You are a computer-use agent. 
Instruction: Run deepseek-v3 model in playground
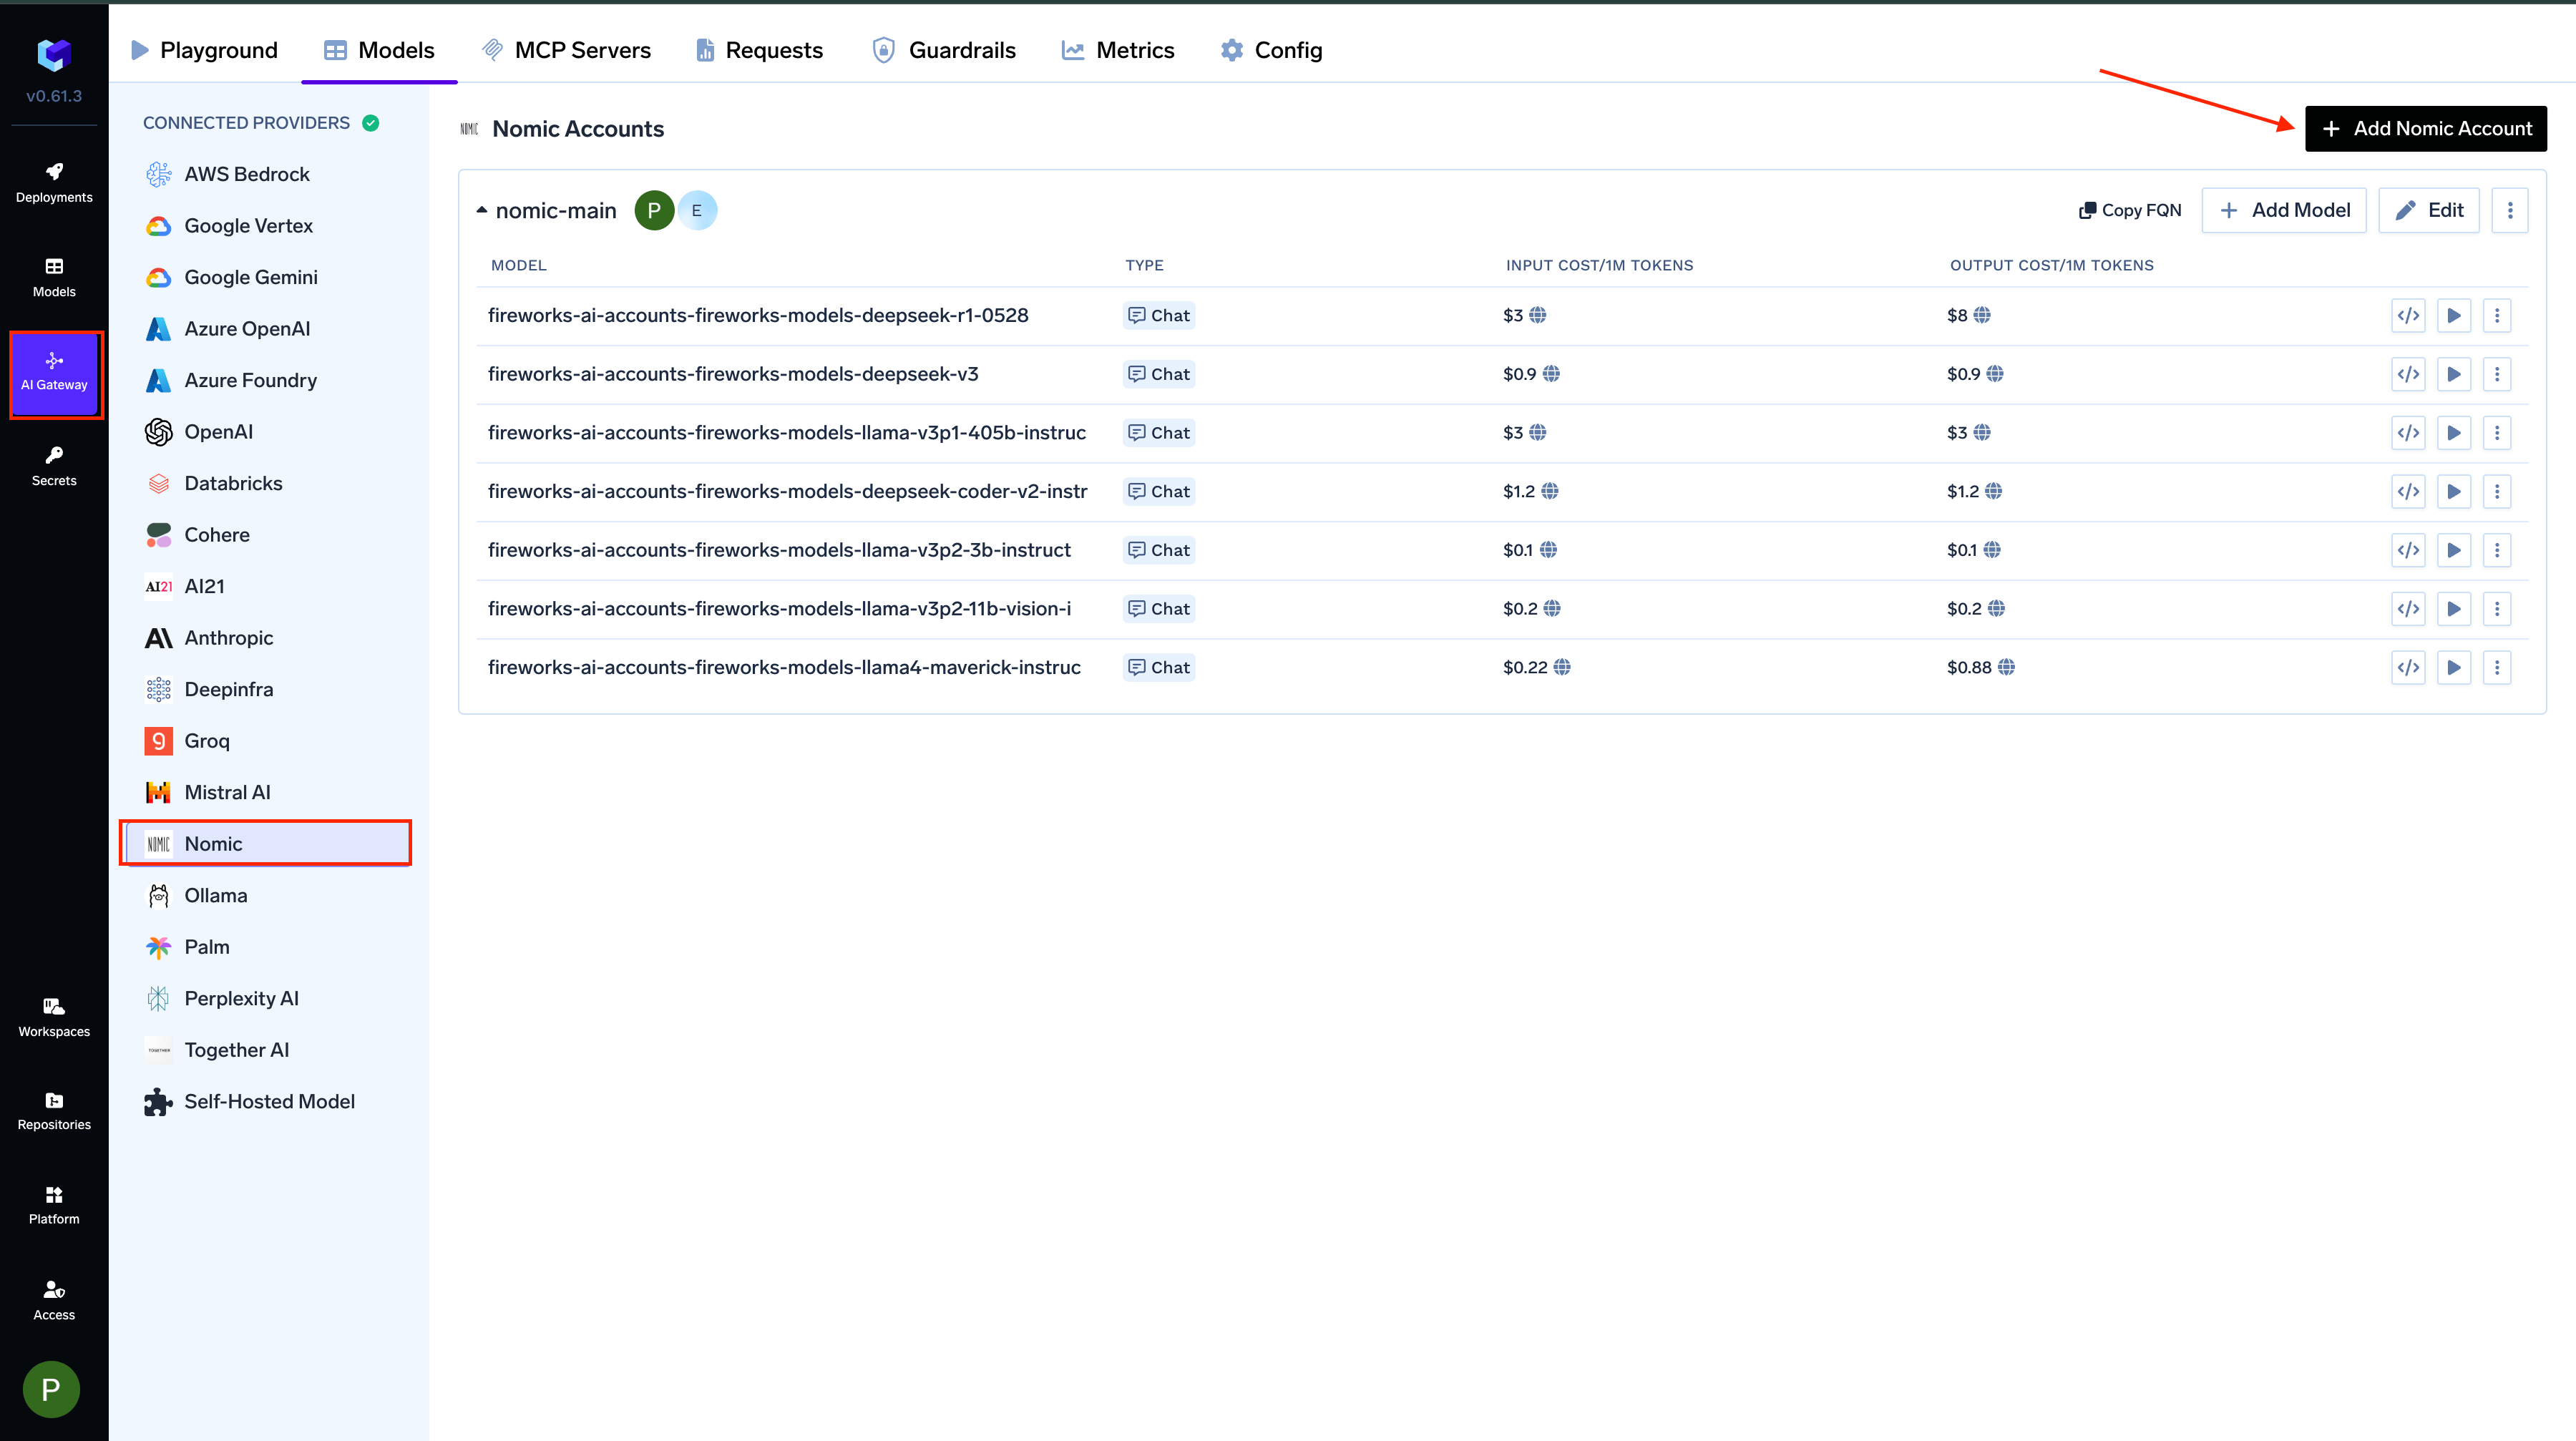click(x=2454, y=374)
